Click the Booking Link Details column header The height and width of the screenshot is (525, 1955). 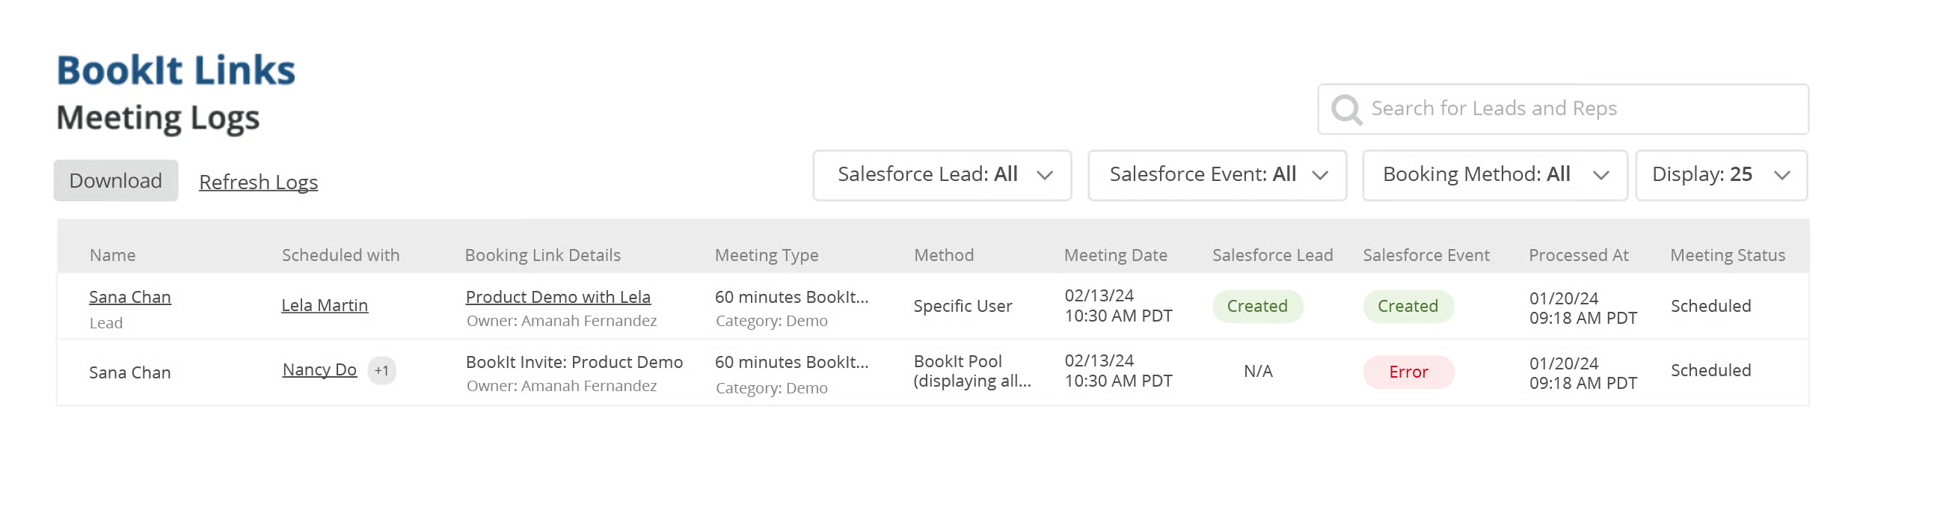click(543, 255)
